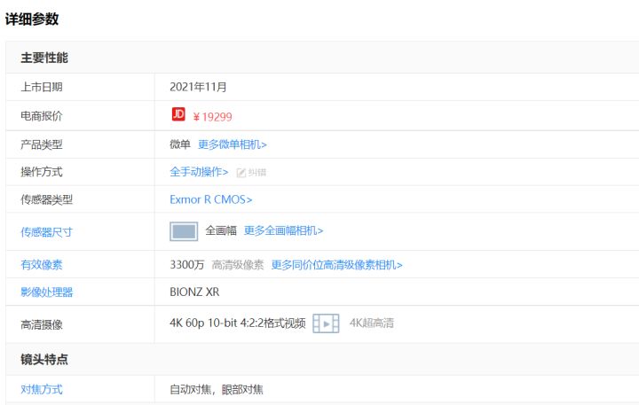
Task: Click the 4K video film icon
Action: click(x=326, y=323)
